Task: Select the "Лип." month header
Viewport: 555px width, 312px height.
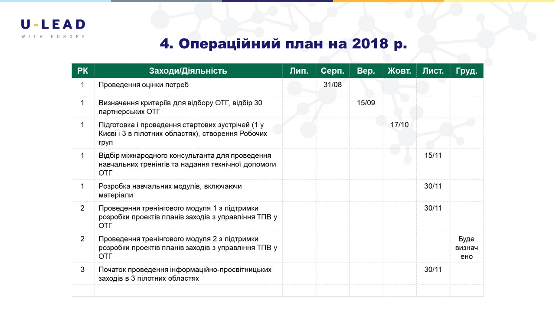Action: (x=299, y=71)
